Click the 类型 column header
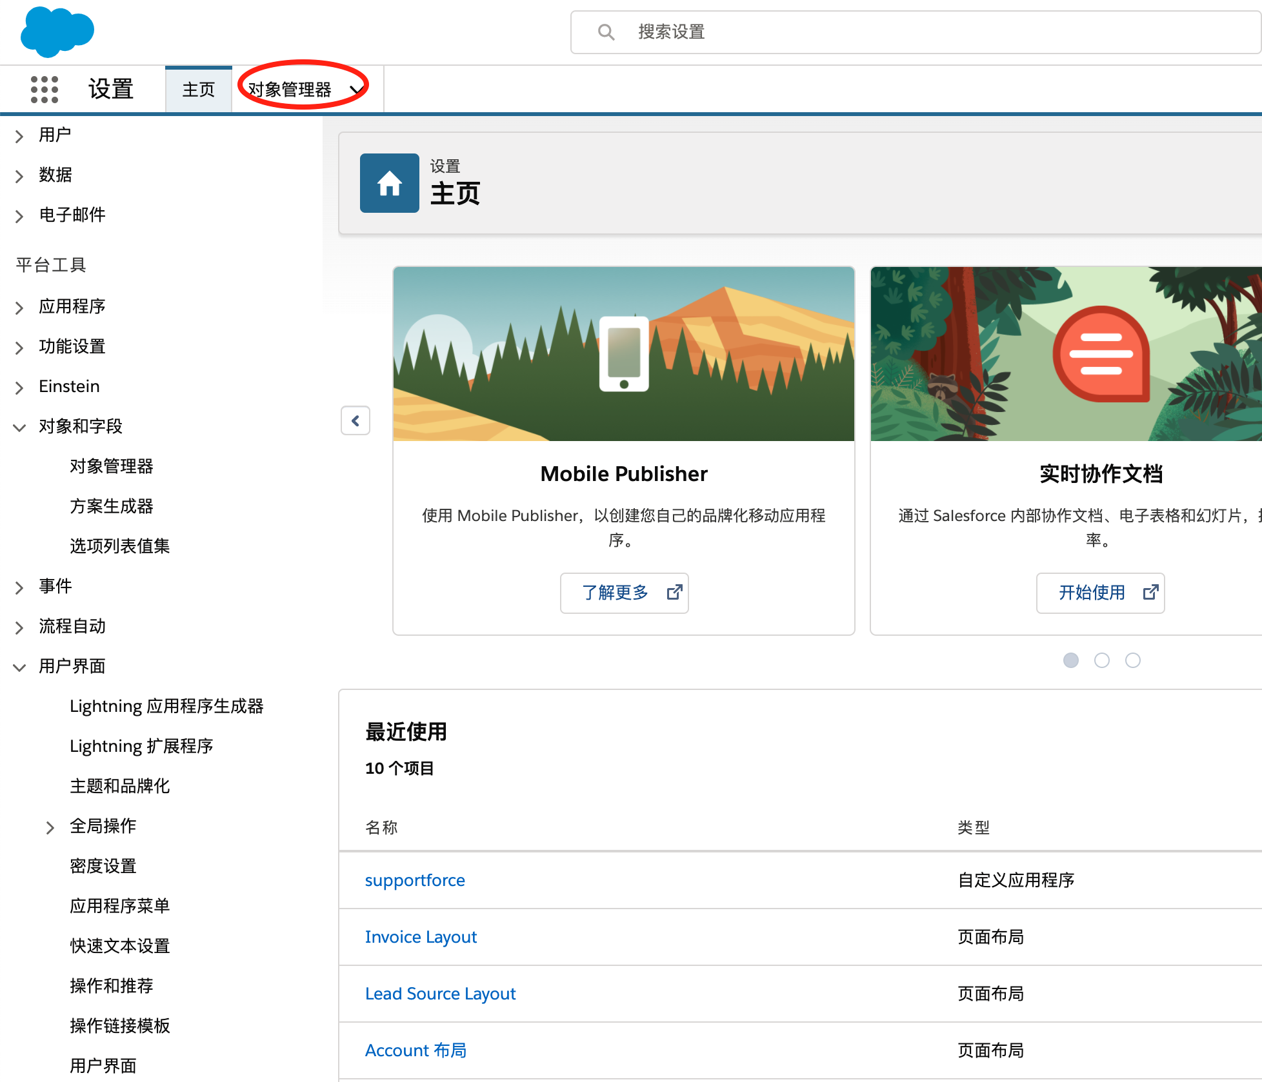The width and height of the screenshot is (1262, 1082). pos(974,827)
